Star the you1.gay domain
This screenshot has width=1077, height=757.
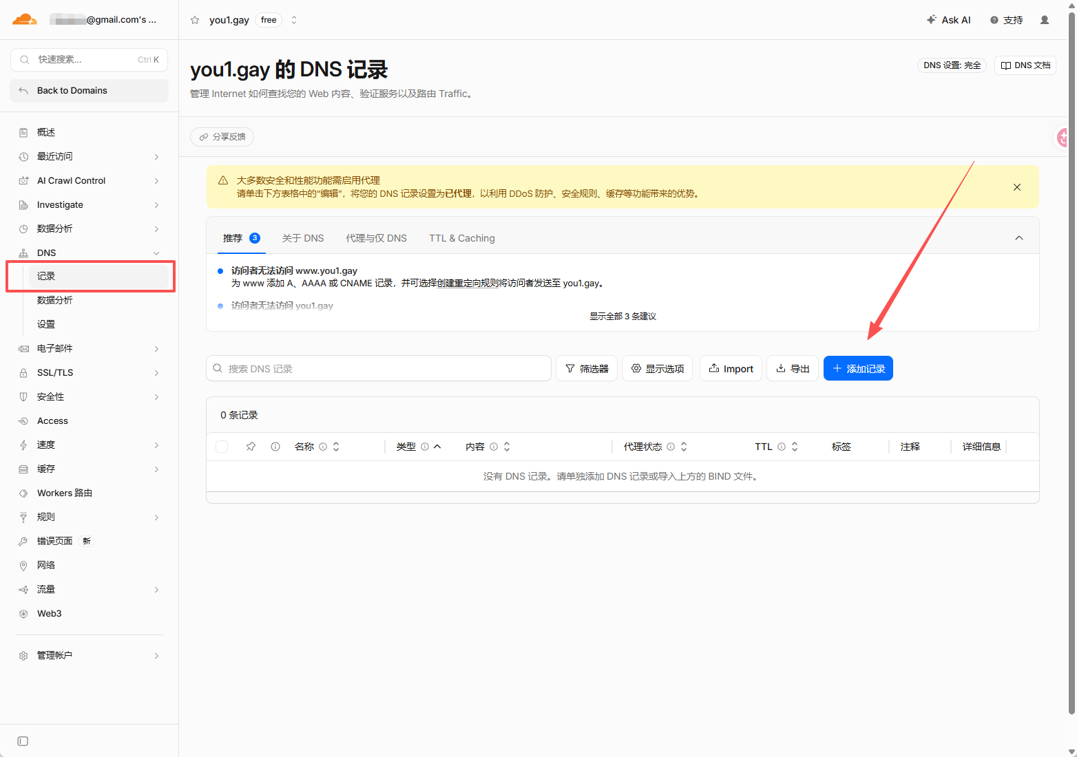195,20
